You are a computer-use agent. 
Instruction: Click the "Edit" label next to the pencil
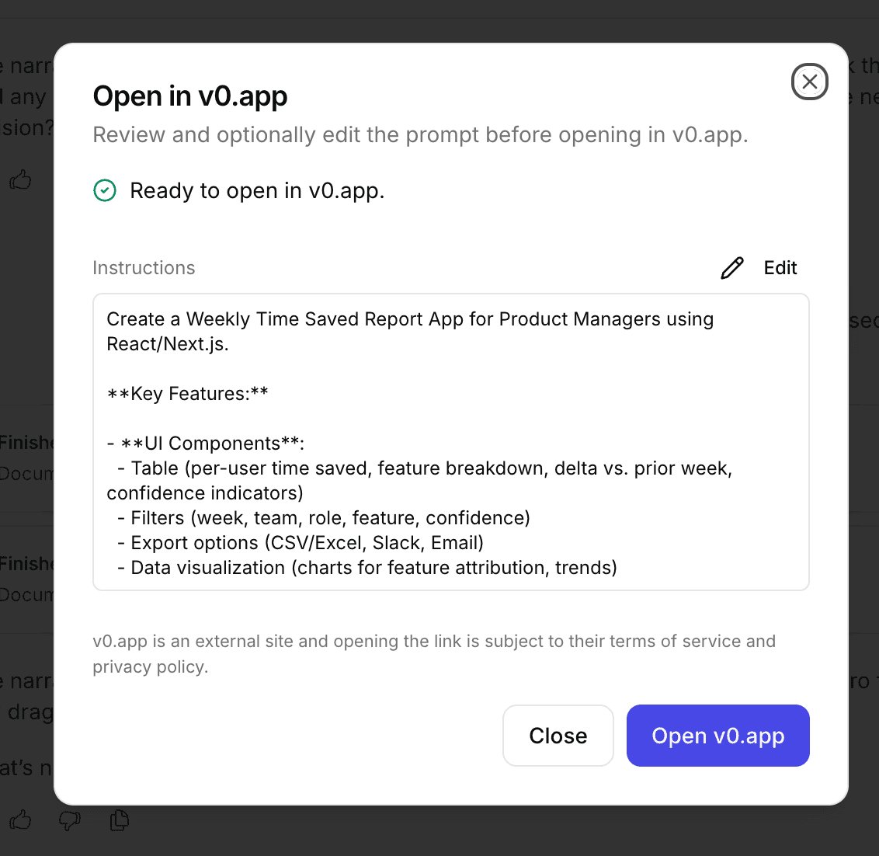click(x=780, y=267)
